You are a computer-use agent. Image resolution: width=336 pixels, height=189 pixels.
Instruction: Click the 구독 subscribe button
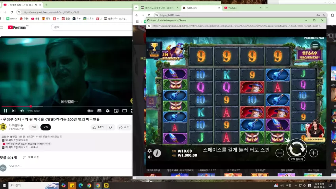(x=45, y=127)
